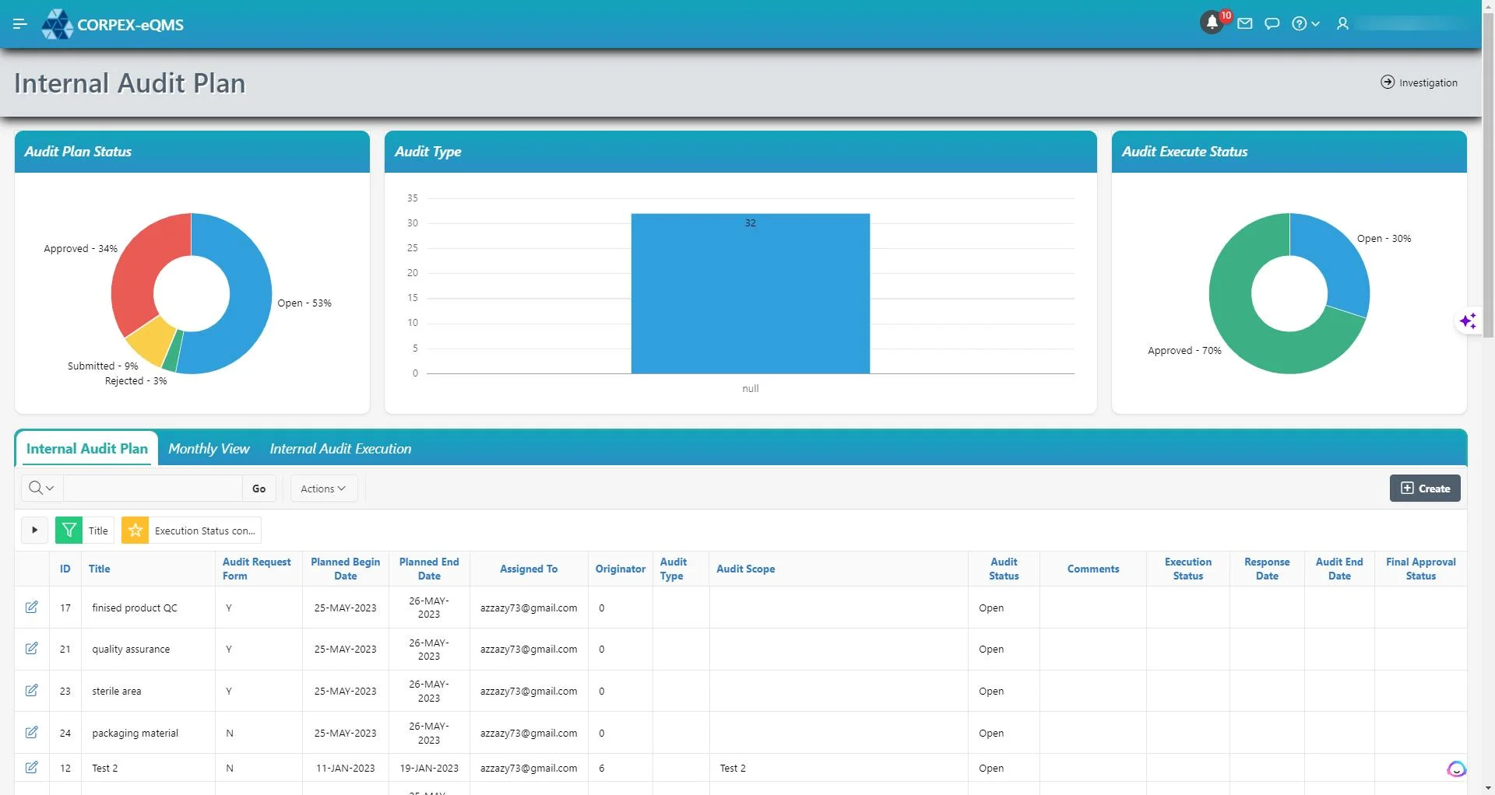Click the Create button
The height and width of the screenshot is (795, 1495).
[1425, 489]
